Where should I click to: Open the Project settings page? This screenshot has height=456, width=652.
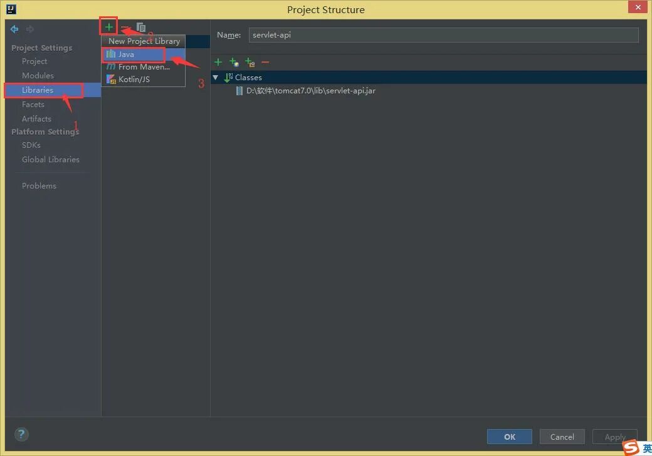point(34,61)
